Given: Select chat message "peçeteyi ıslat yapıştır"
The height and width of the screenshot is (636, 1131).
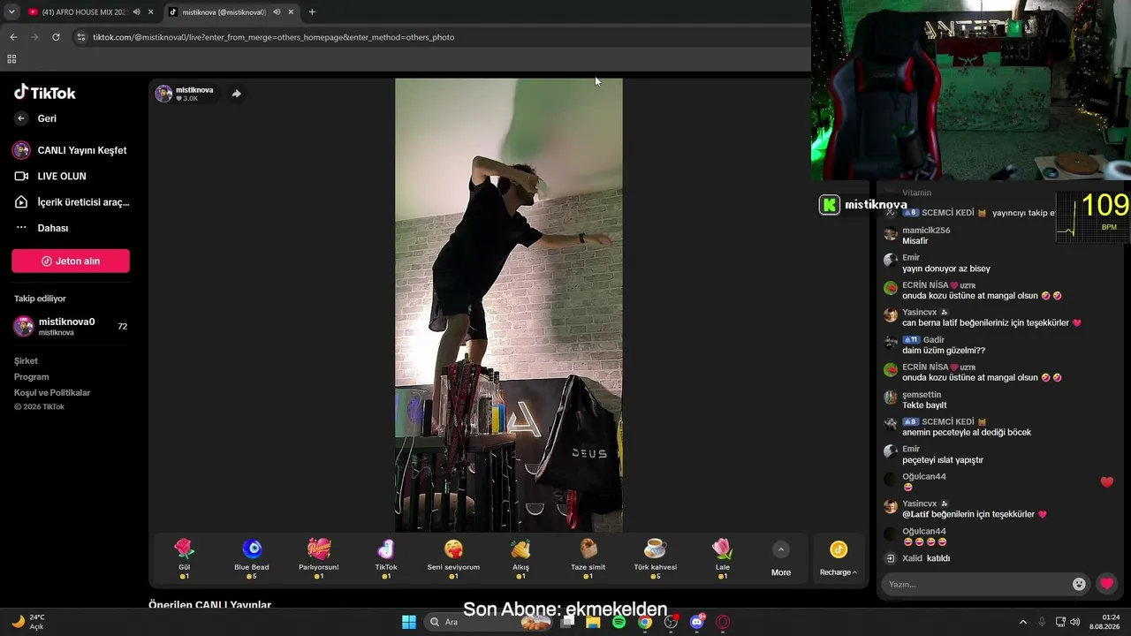Looking at the screenshot, I should point(943,460).
